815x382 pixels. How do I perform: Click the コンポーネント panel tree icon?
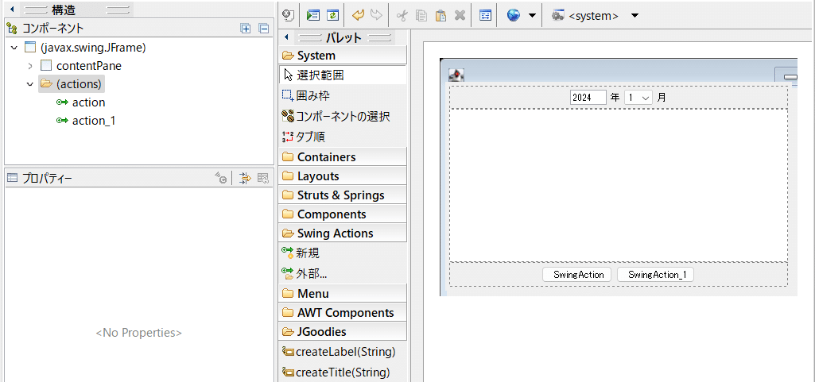[x=13, y=29]
